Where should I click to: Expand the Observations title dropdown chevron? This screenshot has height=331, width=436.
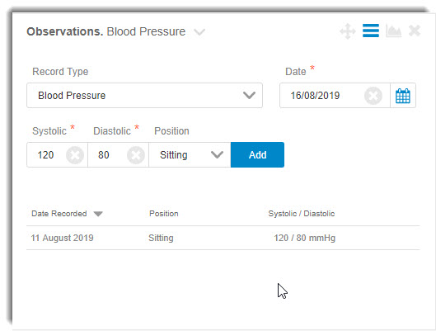pos(199,32)
